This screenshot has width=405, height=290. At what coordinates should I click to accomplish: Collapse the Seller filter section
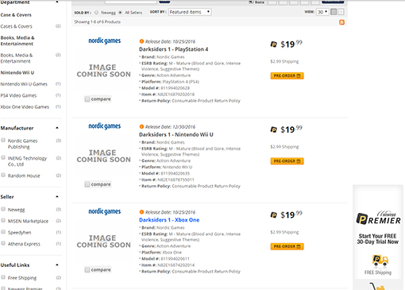57,197
